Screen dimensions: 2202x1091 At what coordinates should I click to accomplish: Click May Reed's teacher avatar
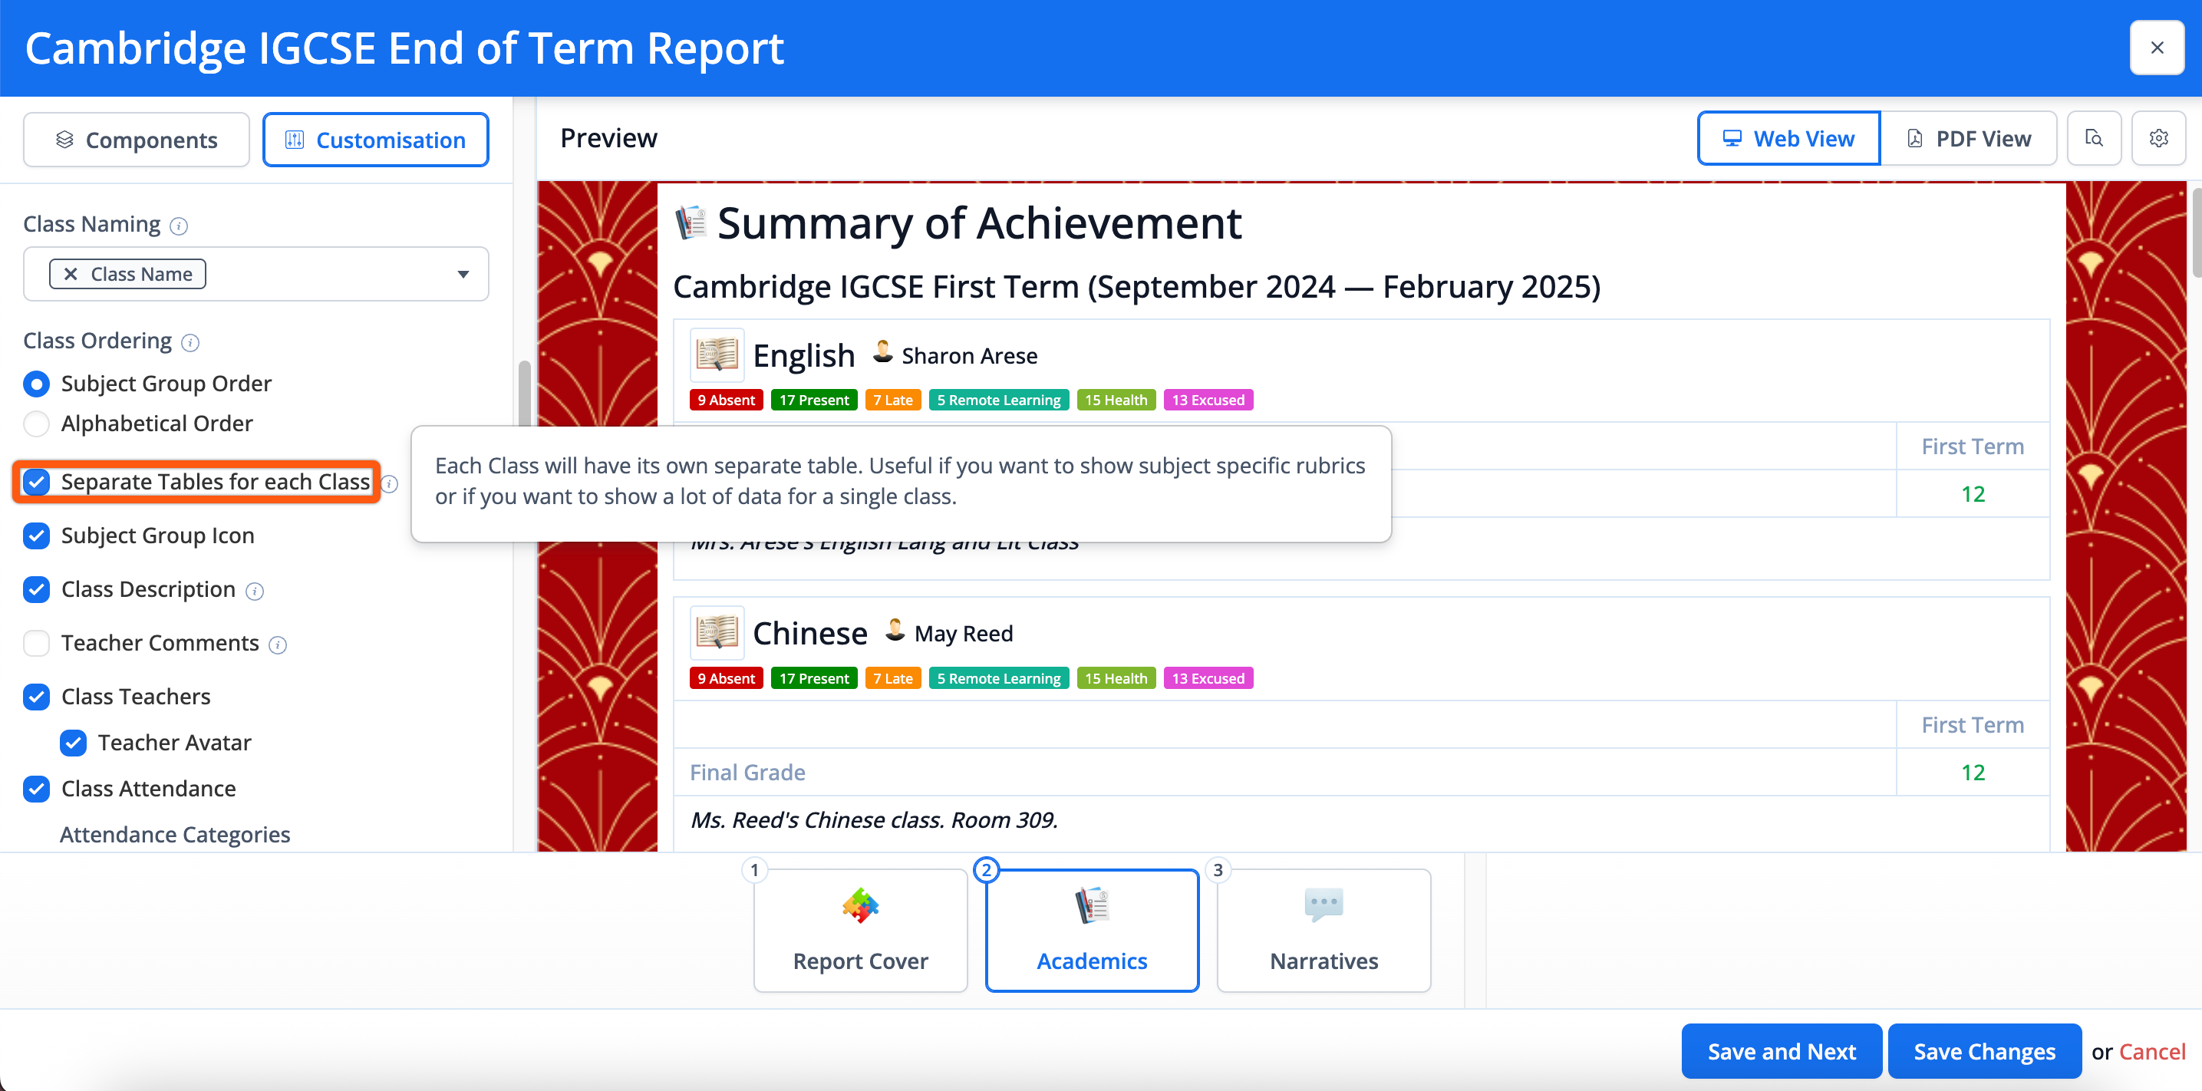click(894, 631)
